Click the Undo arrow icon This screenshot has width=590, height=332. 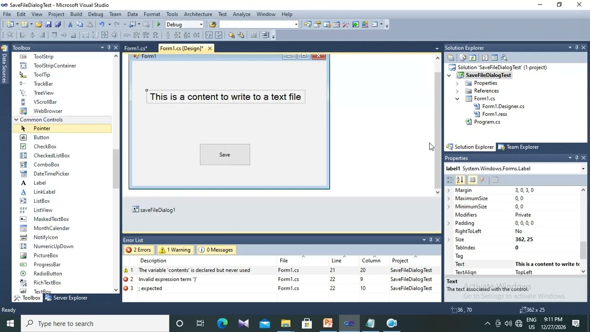coord(101,24)
